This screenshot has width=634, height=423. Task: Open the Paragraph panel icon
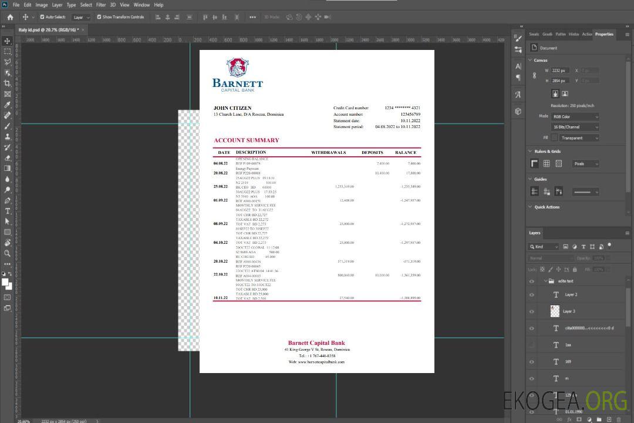point(518,78)
